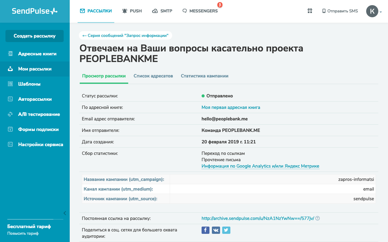Share campaign on Facebook

[x=206, y=230]
